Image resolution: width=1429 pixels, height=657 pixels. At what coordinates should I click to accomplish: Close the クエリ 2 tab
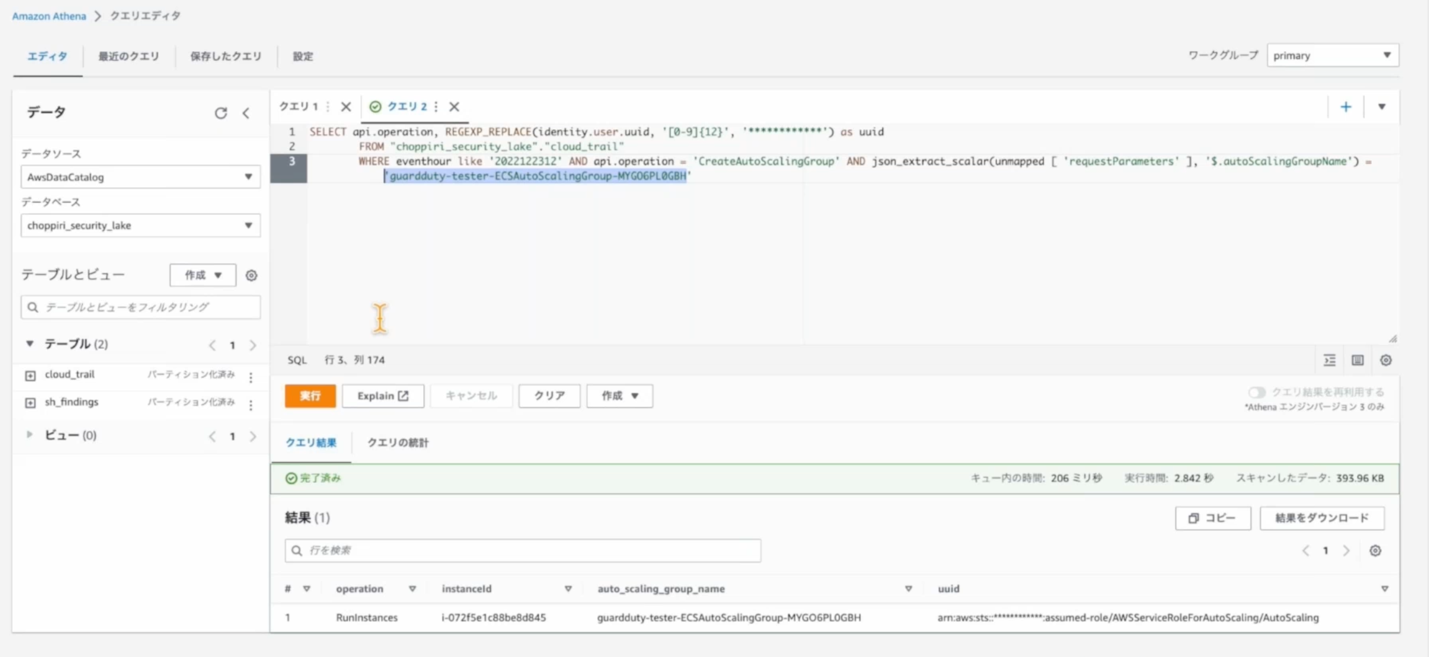point(454,107)
